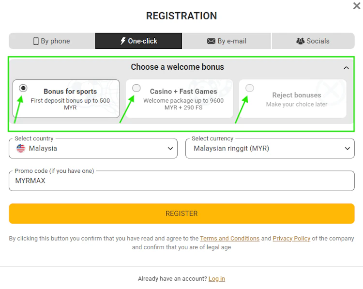363x289 pixels.
Task: Select Bonus for sports radio button
Action: (x=23, y=88)
